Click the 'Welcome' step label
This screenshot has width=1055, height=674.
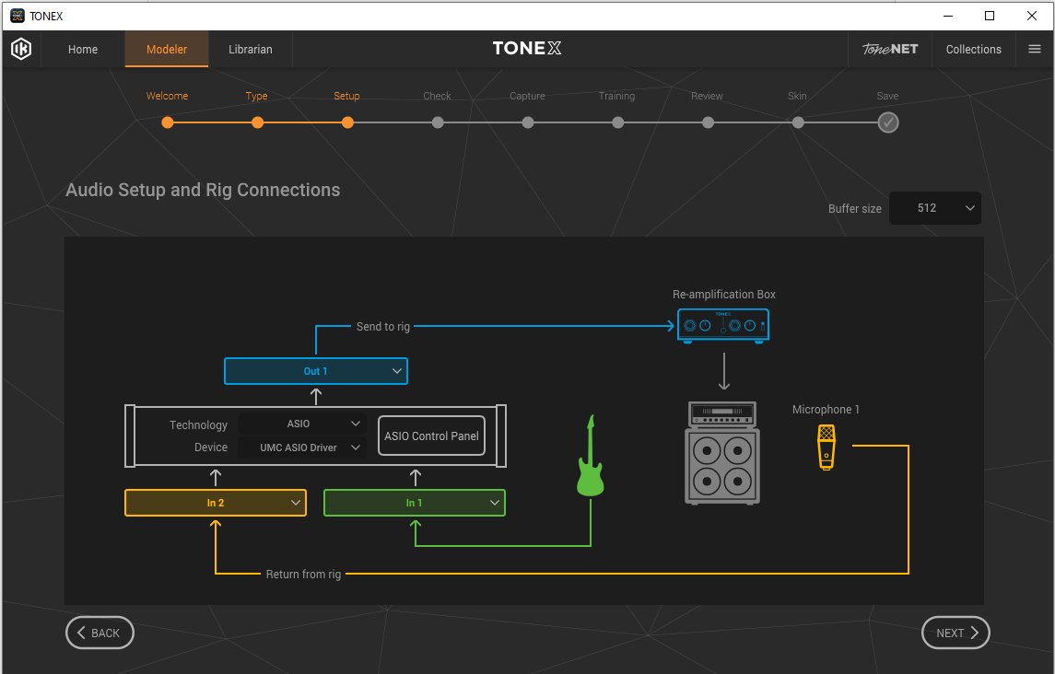click(x=167, y=96)
